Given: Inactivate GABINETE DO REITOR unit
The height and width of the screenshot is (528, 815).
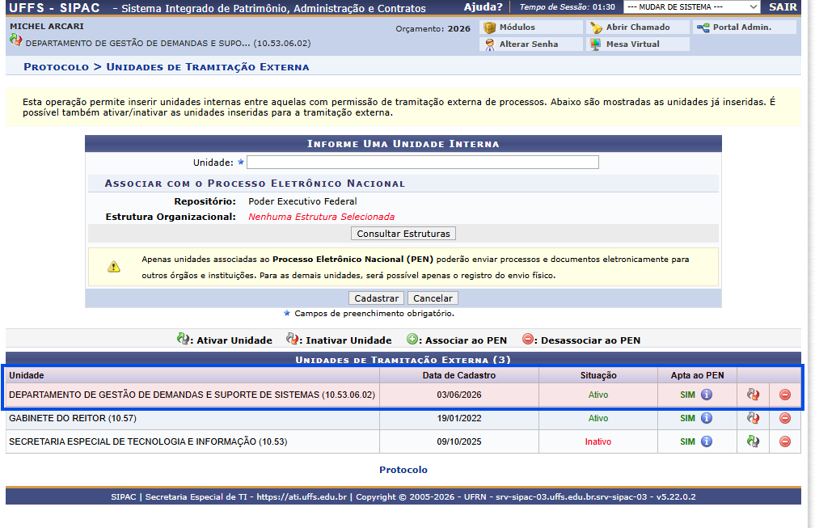Looking at the screenshot, I should click(x=753, y=418).
